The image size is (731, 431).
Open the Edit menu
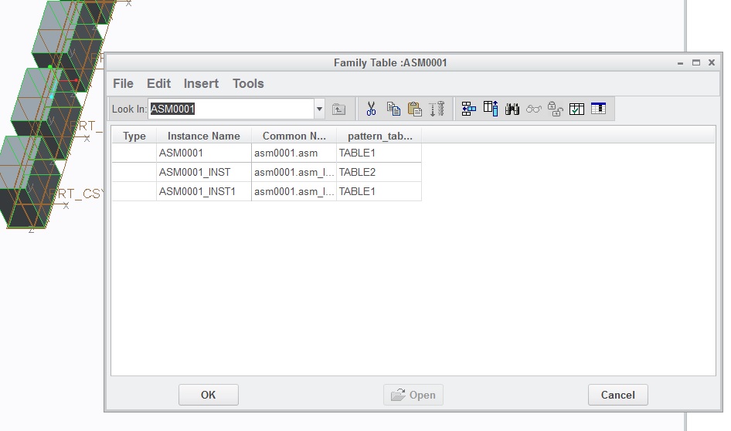coord(158,84)
